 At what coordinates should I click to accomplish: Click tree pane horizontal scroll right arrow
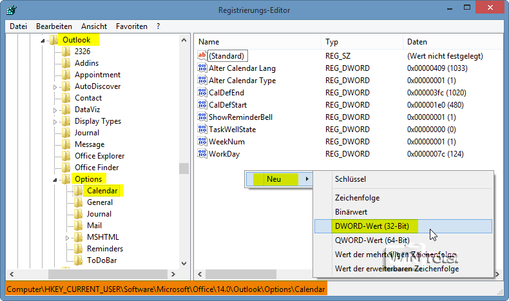point(173,274)
